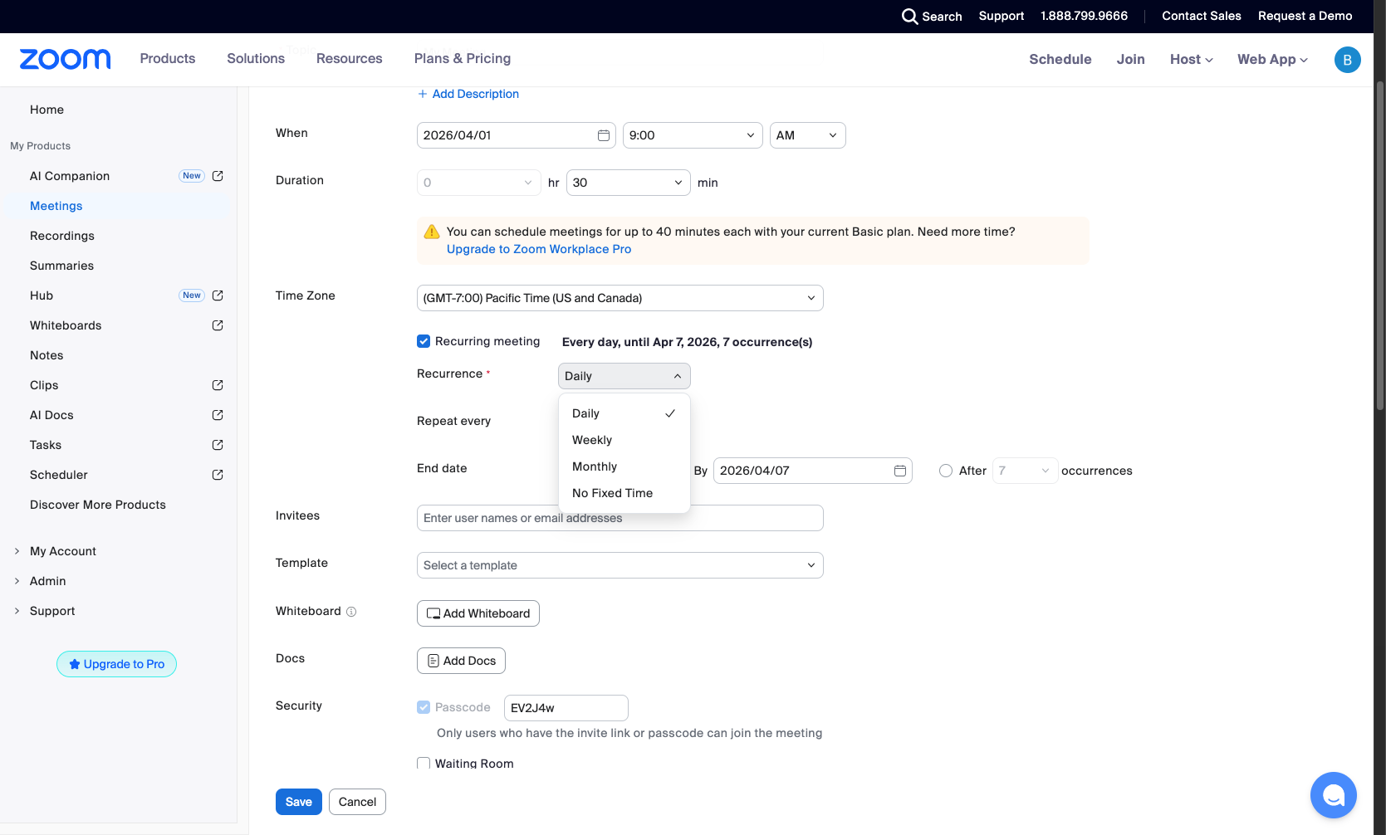1386x835 pixels.
Task: Select Monthly in recurrence list
Action: click(x=624, y=466)
